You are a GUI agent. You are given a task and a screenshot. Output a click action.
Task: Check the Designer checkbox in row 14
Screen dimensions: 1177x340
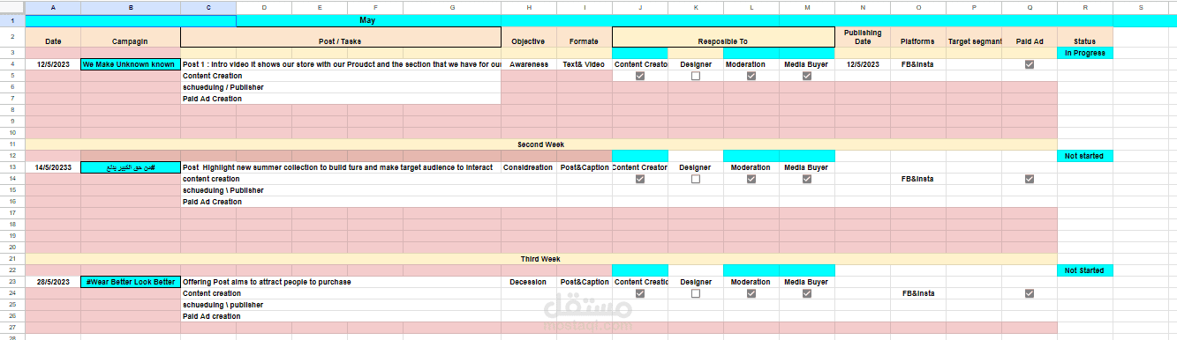(696, 179)
